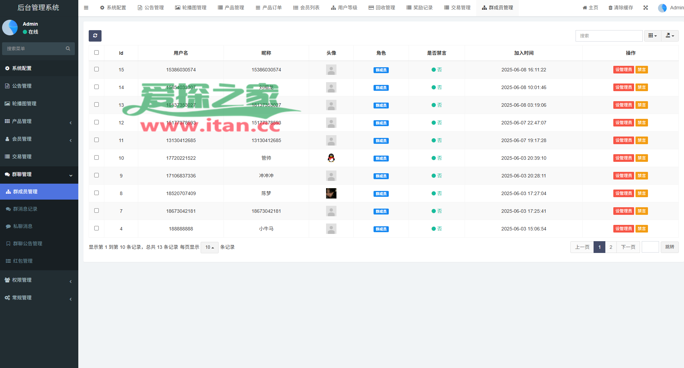
Task: Open 清除缓存 trash icon in header
Action: (621, 8)
